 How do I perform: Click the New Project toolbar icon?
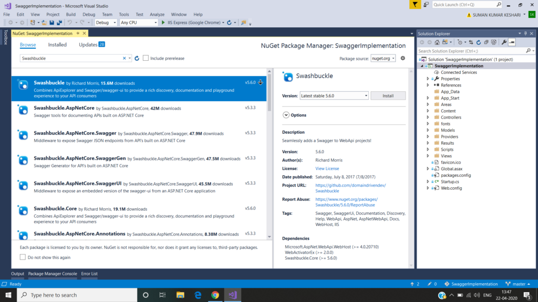[33, 23]
